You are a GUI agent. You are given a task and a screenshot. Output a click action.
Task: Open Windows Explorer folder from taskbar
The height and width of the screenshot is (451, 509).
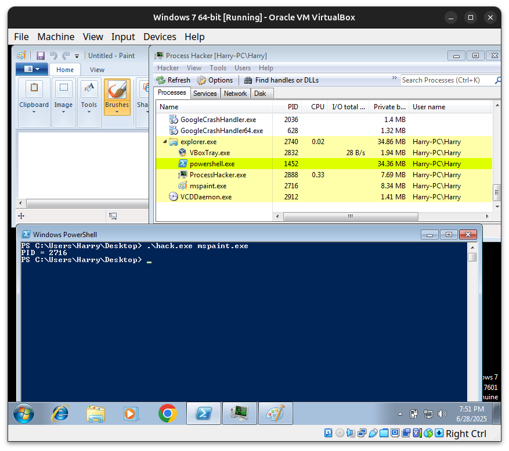96,414
